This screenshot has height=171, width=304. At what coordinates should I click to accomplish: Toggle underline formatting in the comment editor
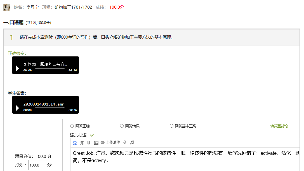coord(89,143)
